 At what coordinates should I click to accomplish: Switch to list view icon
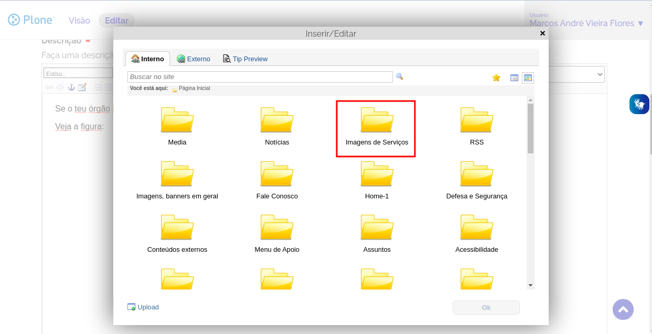click(x=514, y=78)
